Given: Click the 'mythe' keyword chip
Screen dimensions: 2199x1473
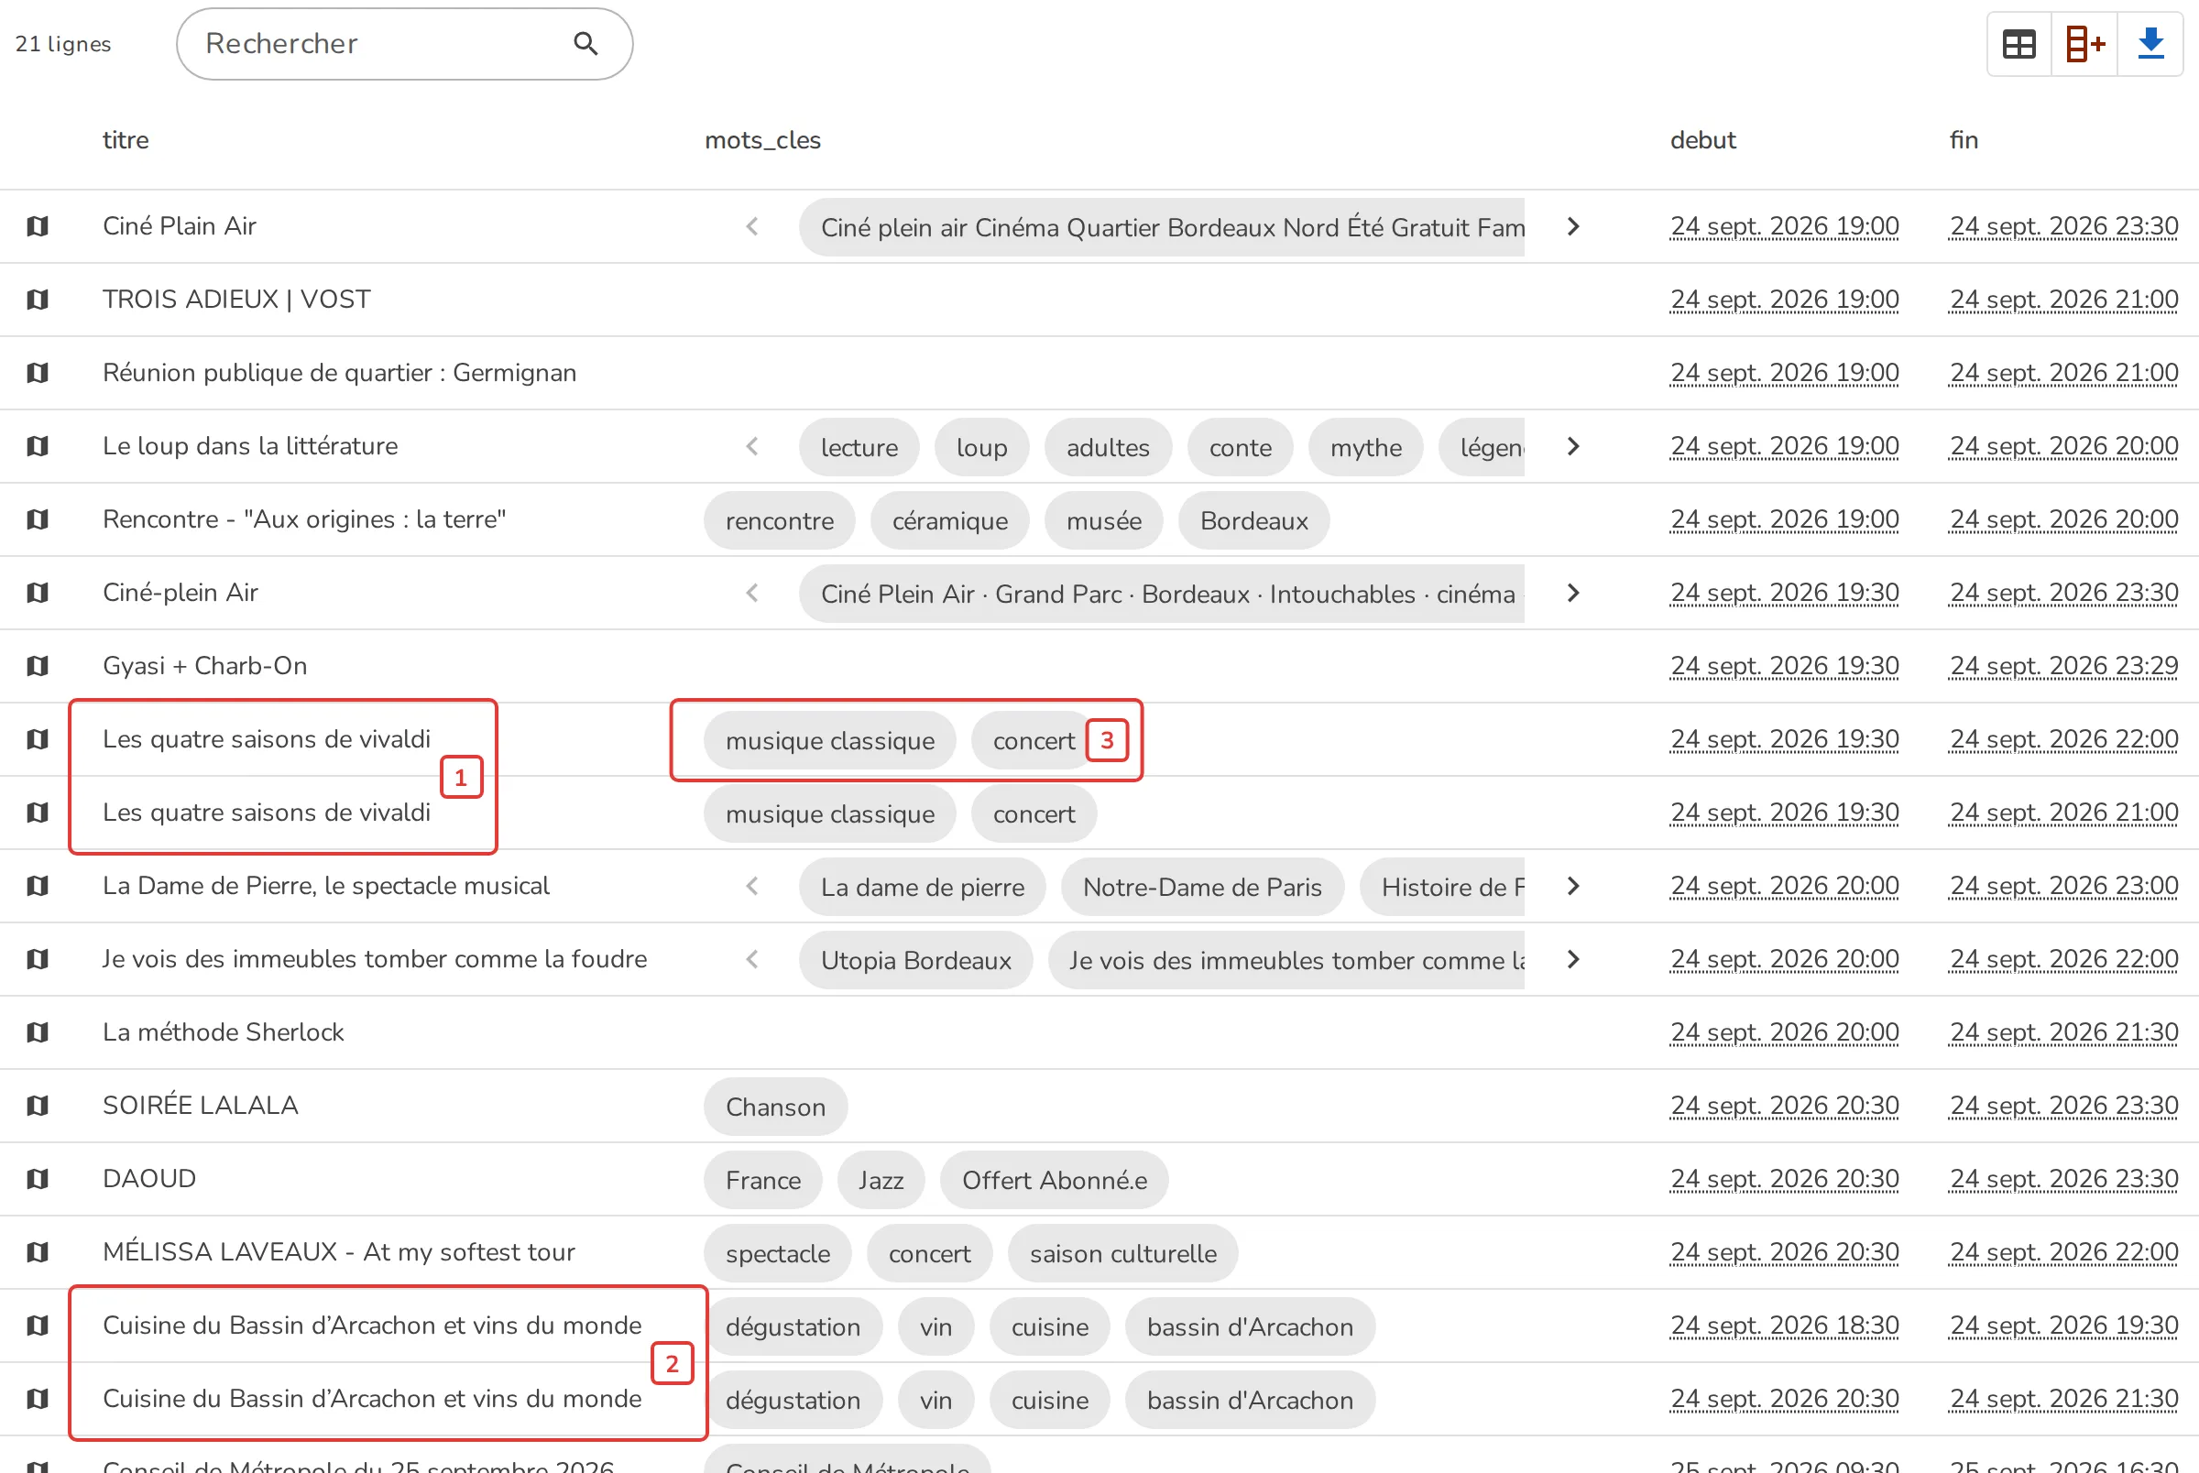Looking at the screenshot, I should (x=1366, y=447).
